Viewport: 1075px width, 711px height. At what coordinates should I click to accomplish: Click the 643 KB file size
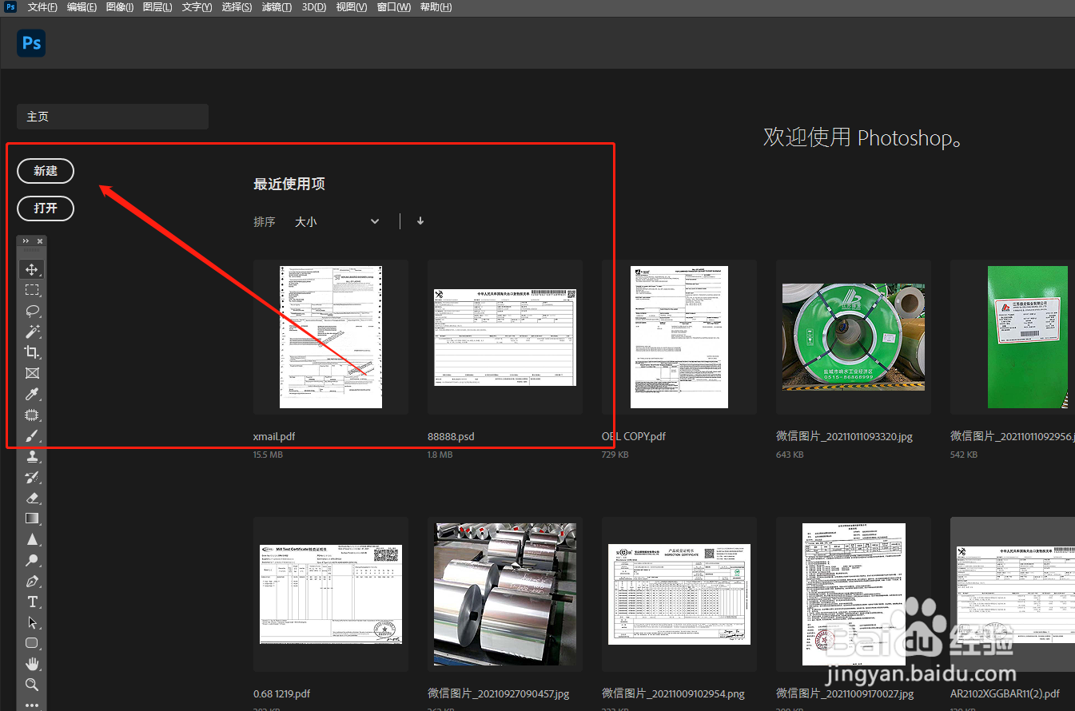point(790,455)
